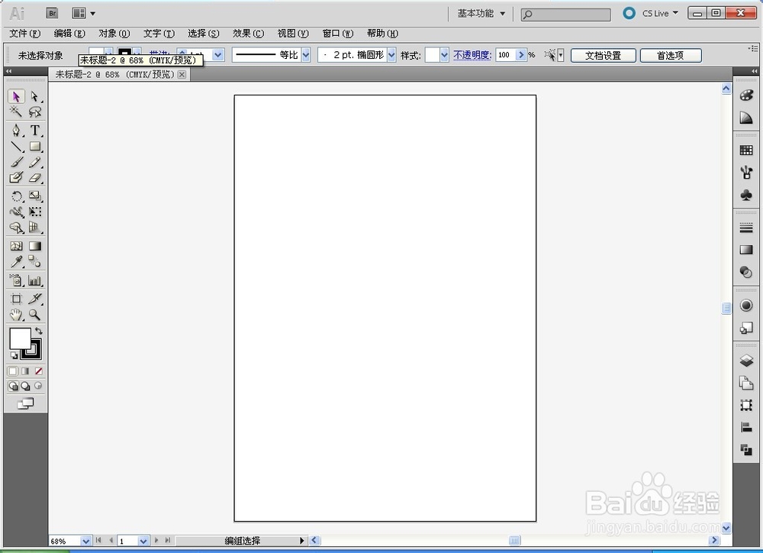Select the Paintbrush tool
The width and height of the screenshot is (763, 553).
click(16, 162)
